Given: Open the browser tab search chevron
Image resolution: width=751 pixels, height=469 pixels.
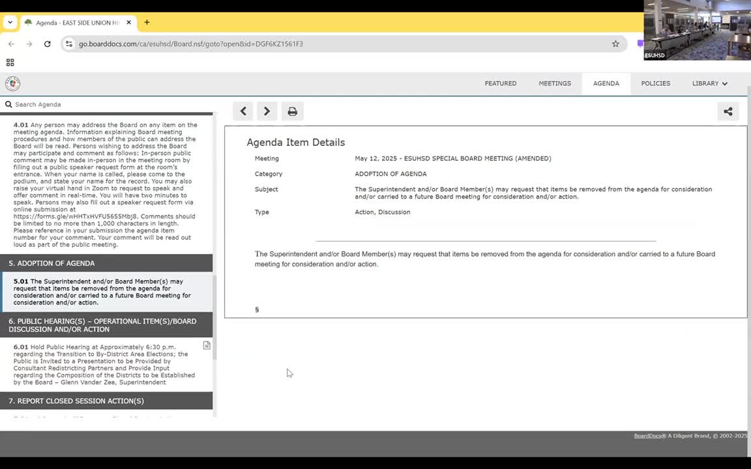Looking at the screenshot, I should (x=10, y=22).
